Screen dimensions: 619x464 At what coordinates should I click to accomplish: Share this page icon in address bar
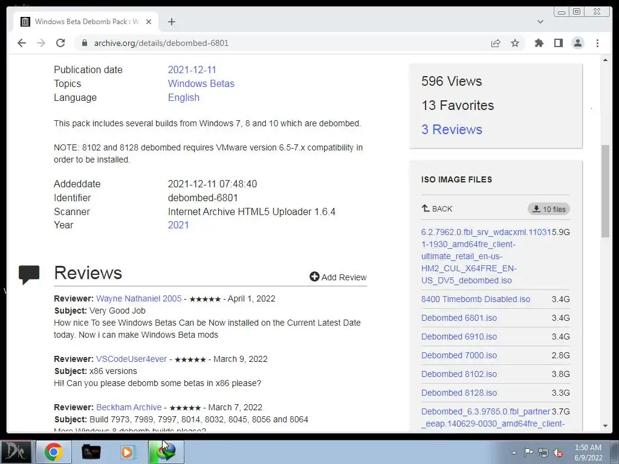coord(496,43)
